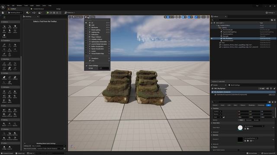This screenshot has height=155, width=277.
Task: Select the Physics filter in Details
Action: click(243, 105)
